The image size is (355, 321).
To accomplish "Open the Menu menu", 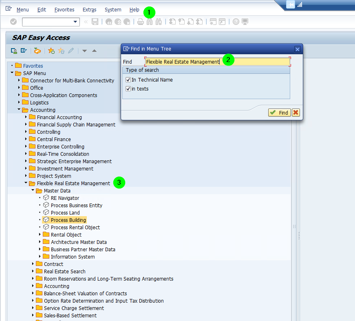I will coord(23,10).
